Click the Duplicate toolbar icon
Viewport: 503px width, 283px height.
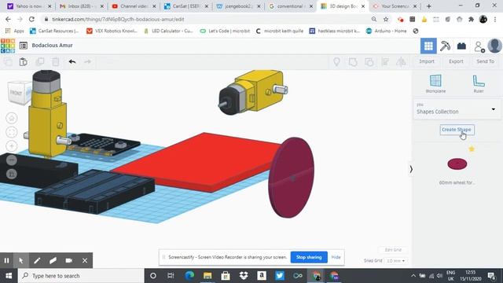coord(40,61)
